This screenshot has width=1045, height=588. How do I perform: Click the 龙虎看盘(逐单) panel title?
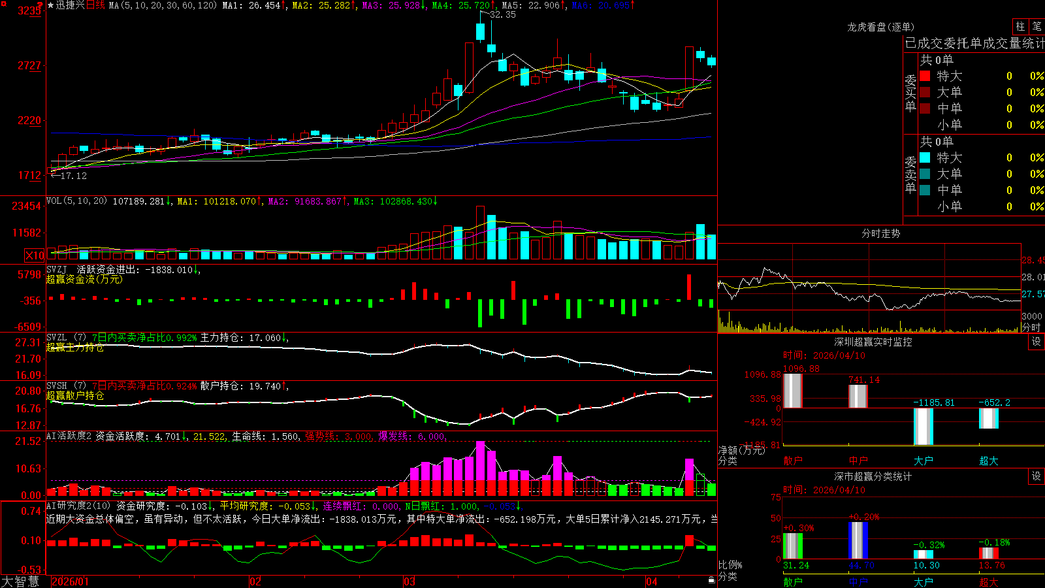point(880,27)
